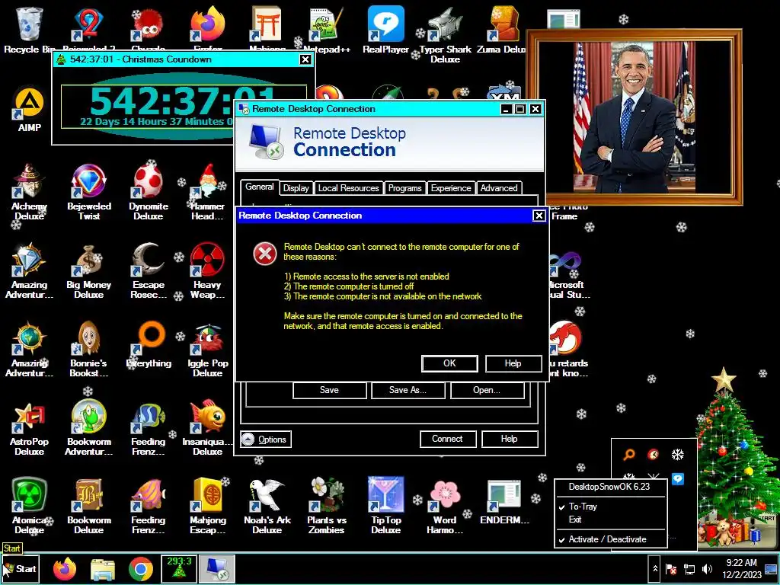Viewport: 780px width, 585px height.
Task: Launch RealPlayer desktop shortcut
Action: (x=385, y=29)
